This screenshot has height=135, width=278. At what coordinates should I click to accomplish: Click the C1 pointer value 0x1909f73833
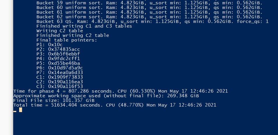point(66,77)
